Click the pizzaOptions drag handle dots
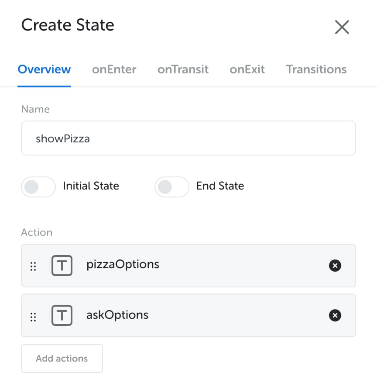 33,266
